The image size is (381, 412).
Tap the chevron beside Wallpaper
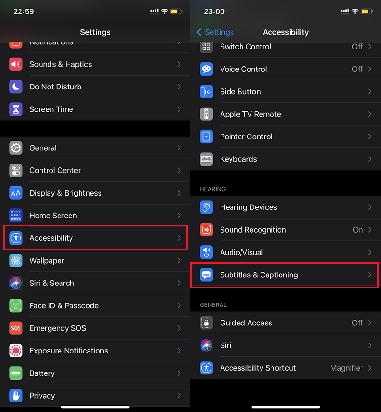point(179,261)
